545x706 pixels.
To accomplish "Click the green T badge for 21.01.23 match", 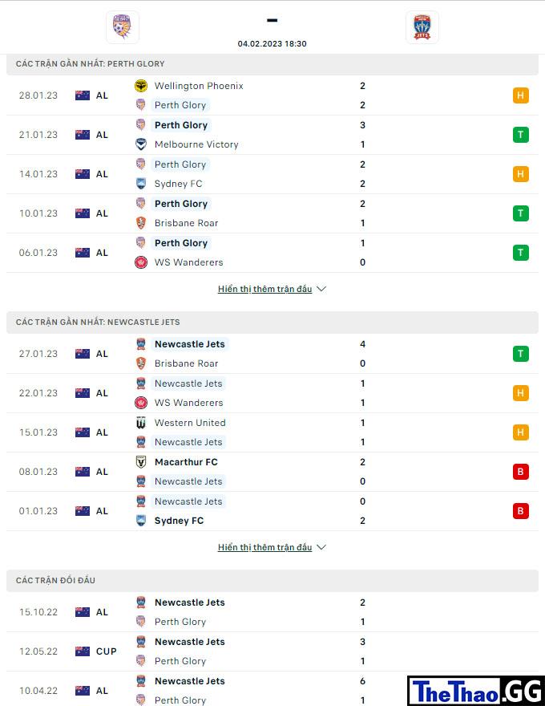I will (x=521, y=135).
